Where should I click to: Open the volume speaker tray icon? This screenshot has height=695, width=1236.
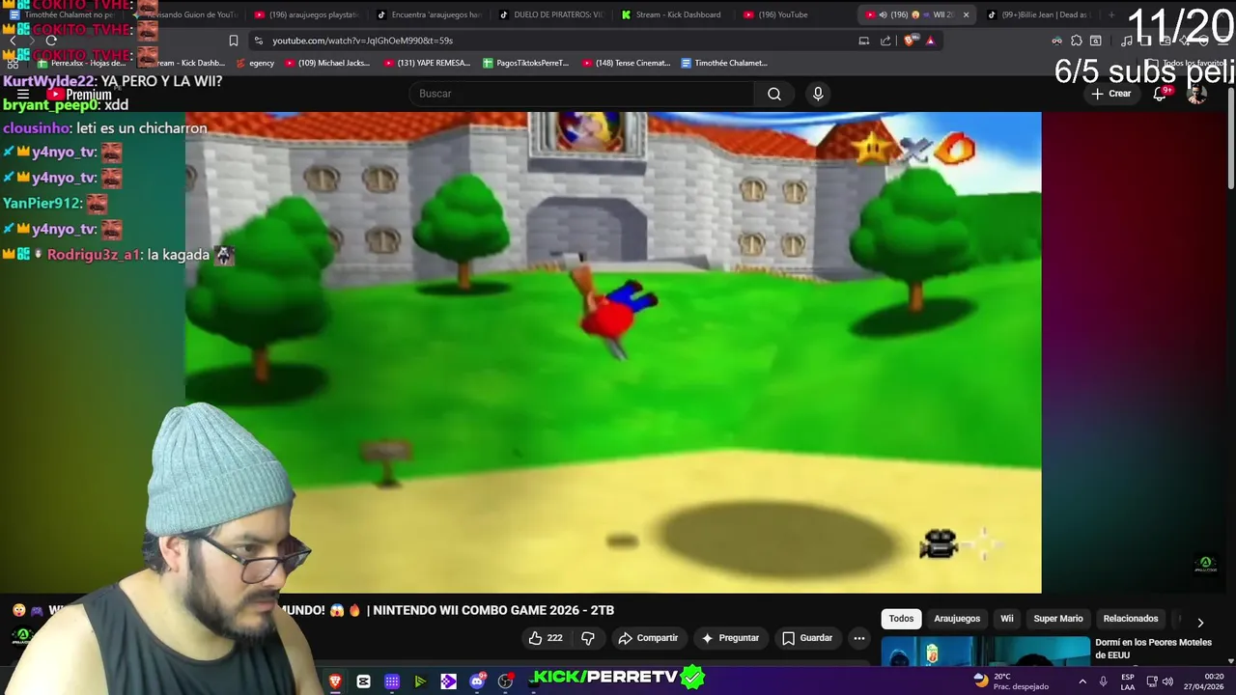(1167, 681)
